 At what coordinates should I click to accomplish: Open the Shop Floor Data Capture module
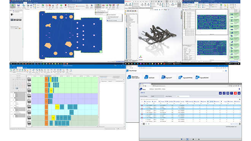[133, 77]
